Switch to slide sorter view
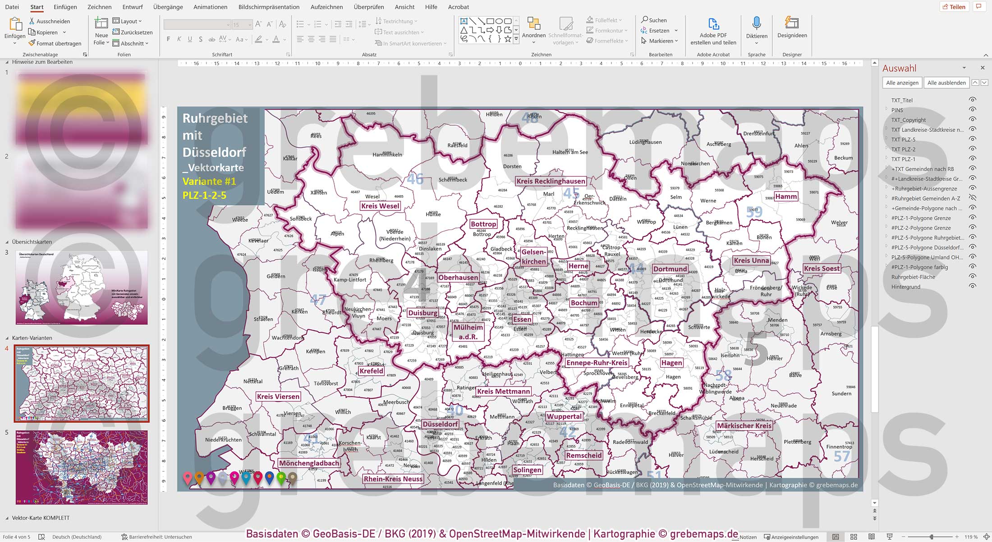This screenshot has height=542, width=992. [854, 537]
